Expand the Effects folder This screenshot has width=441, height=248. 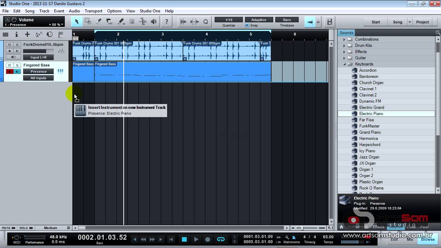pyautogui.click(x=344, y=52)
